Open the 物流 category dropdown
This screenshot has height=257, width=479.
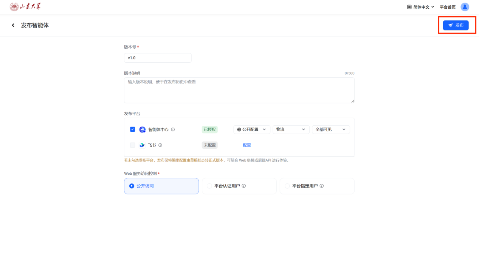coord(291,129)
